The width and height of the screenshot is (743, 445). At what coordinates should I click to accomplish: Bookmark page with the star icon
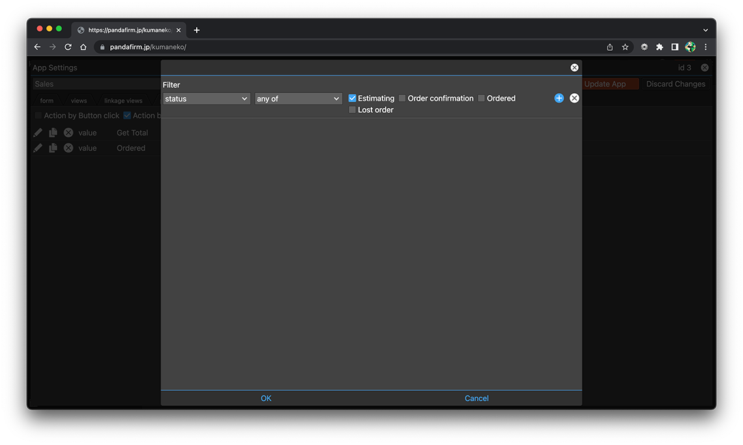[x=625, y=47]
